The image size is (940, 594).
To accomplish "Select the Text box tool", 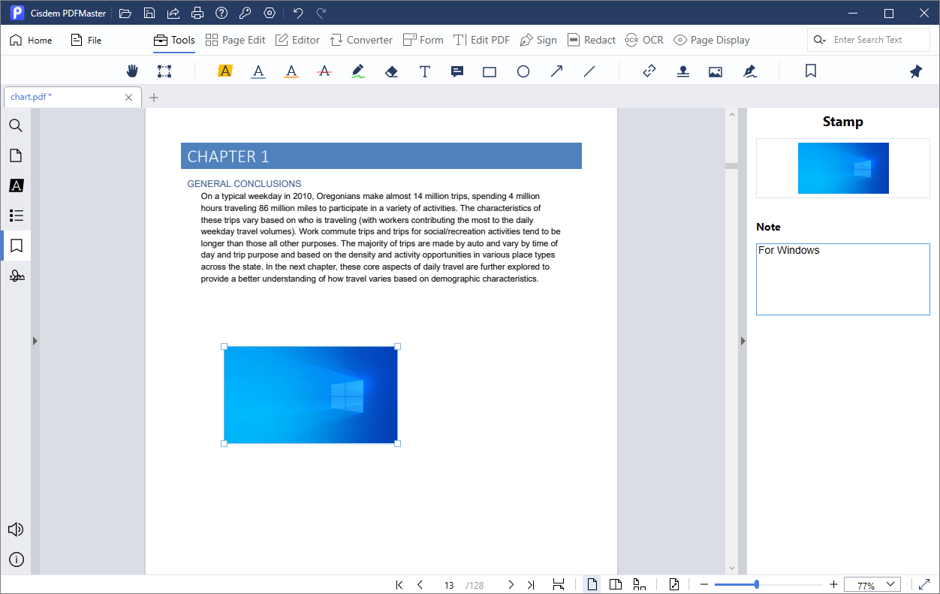I will point(424,71).
